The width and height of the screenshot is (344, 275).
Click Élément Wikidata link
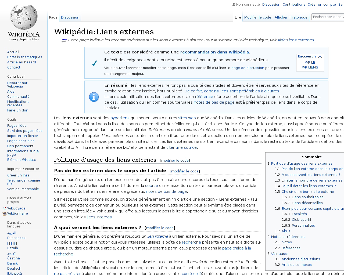(22, 160)
